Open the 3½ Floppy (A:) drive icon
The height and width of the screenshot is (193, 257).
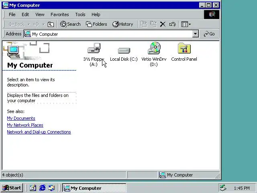[94, 48]
